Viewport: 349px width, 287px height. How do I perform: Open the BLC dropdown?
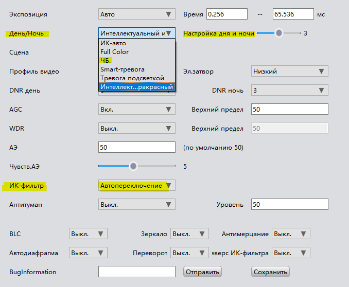88,234
